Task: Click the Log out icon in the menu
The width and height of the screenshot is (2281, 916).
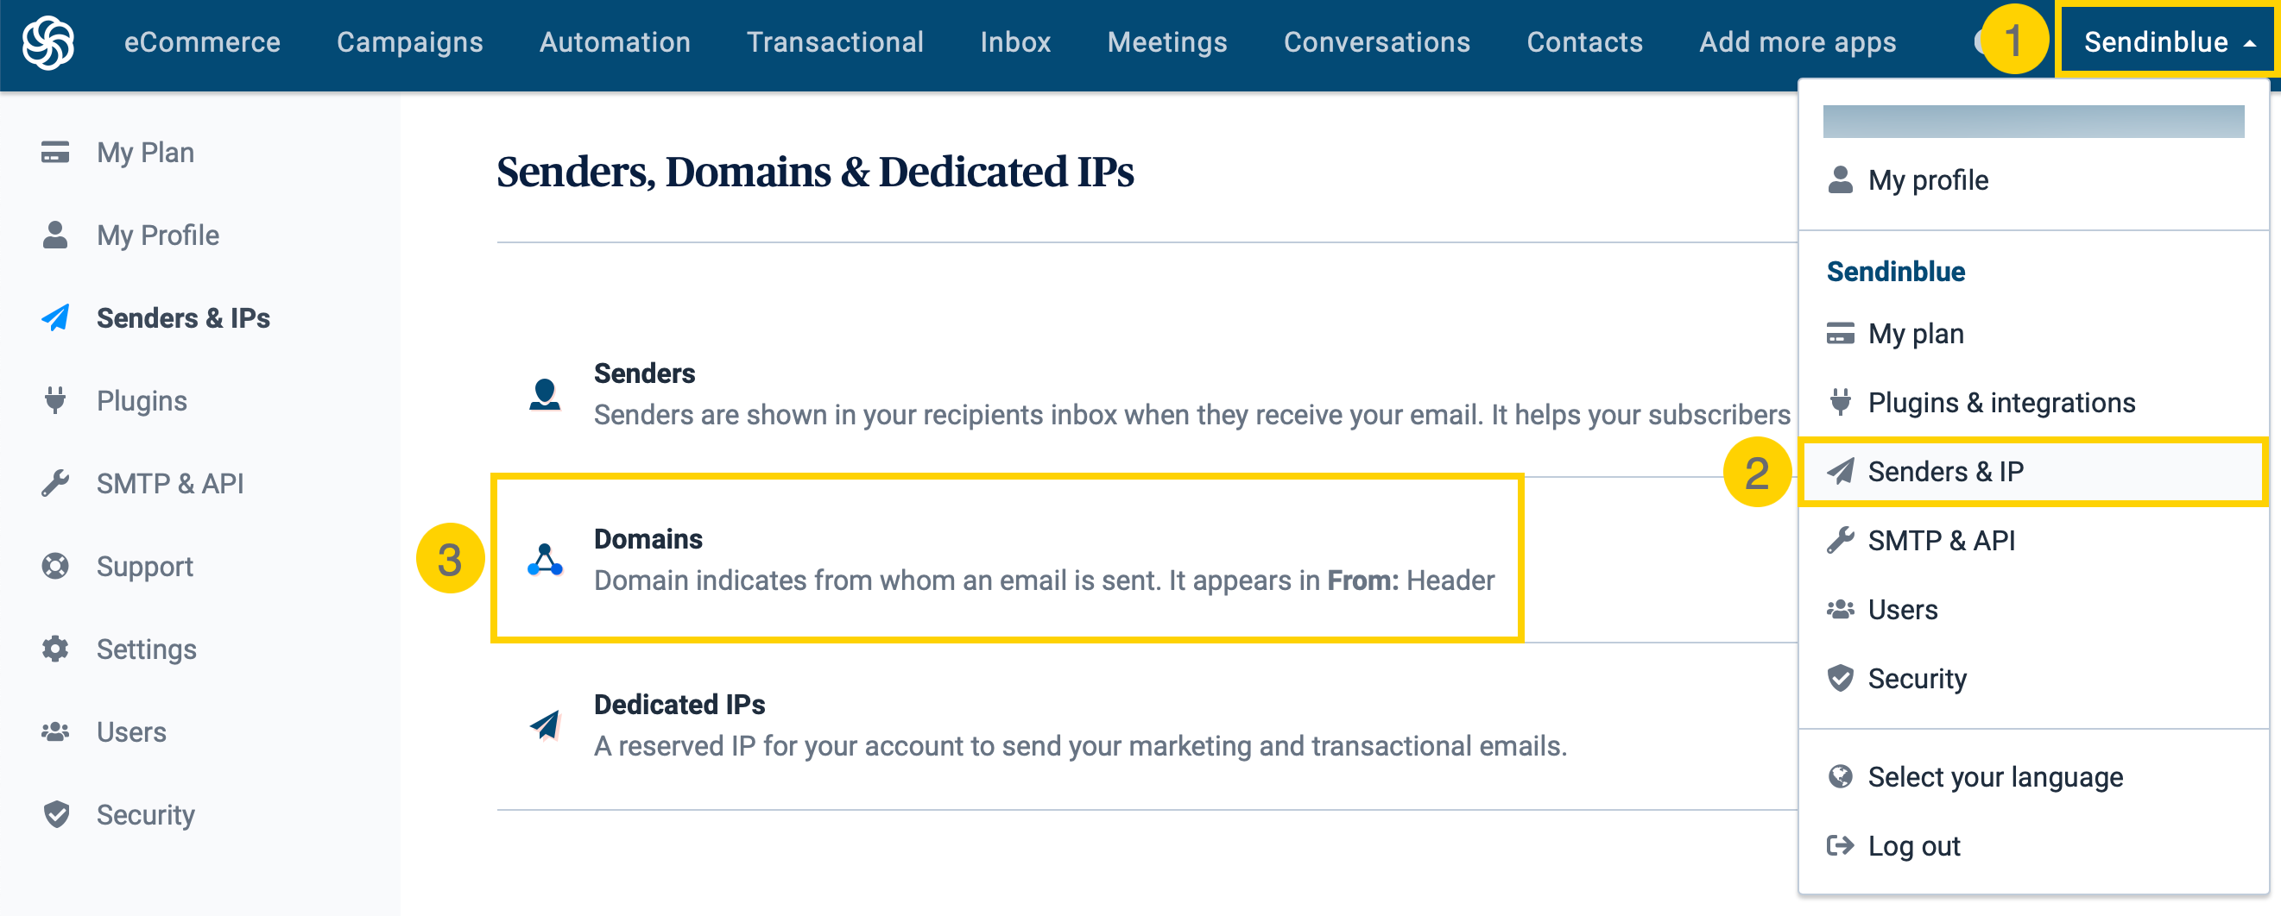Action: (1840, 845)
